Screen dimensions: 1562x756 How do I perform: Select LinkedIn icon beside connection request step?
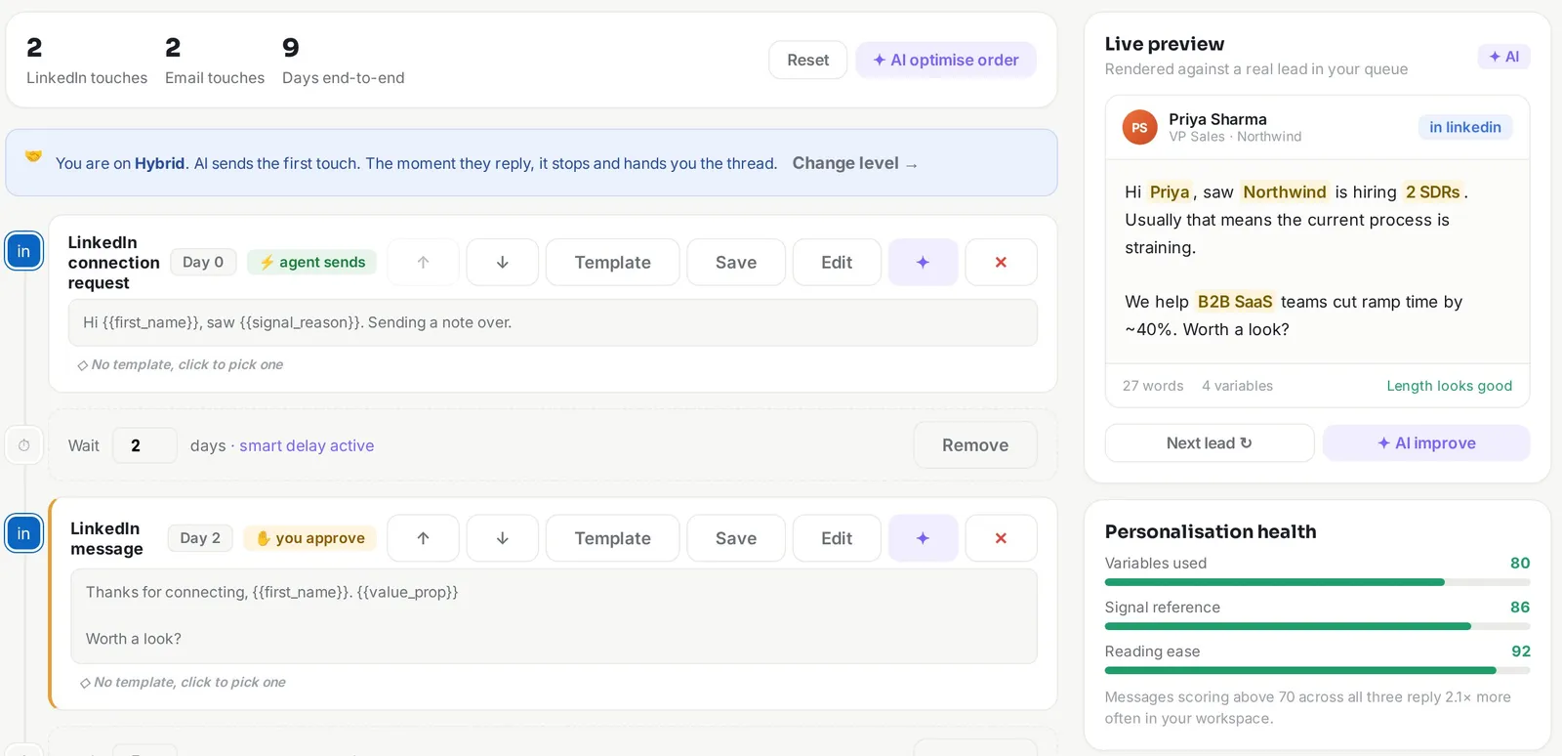pos(24,251)
